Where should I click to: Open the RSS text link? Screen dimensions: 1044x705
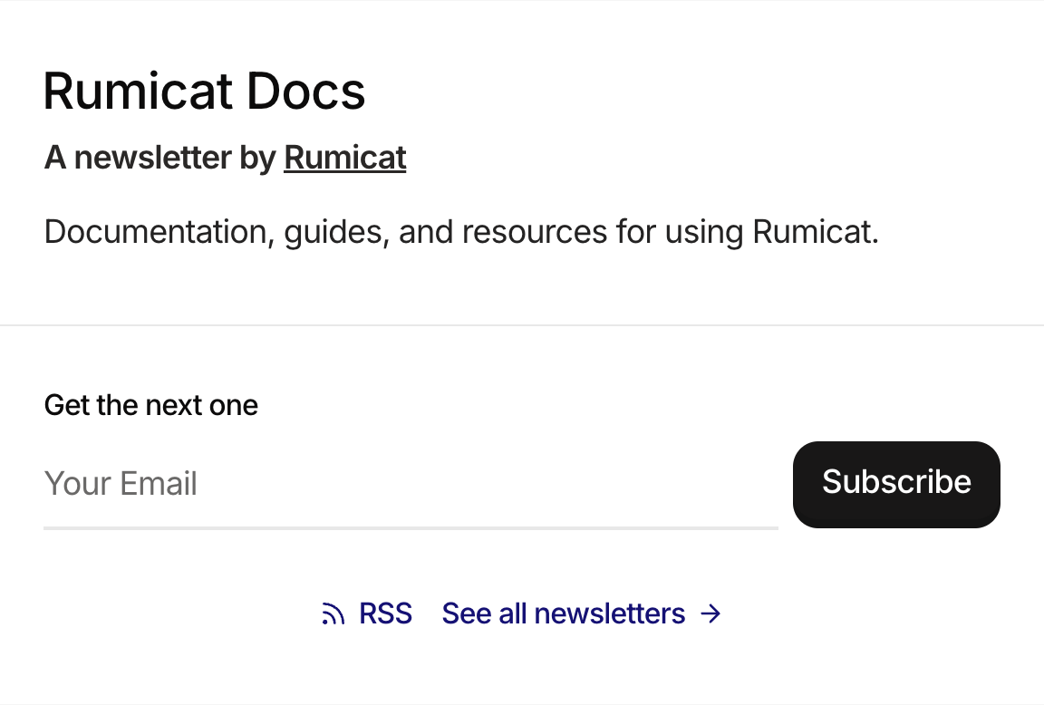[385, 613]
